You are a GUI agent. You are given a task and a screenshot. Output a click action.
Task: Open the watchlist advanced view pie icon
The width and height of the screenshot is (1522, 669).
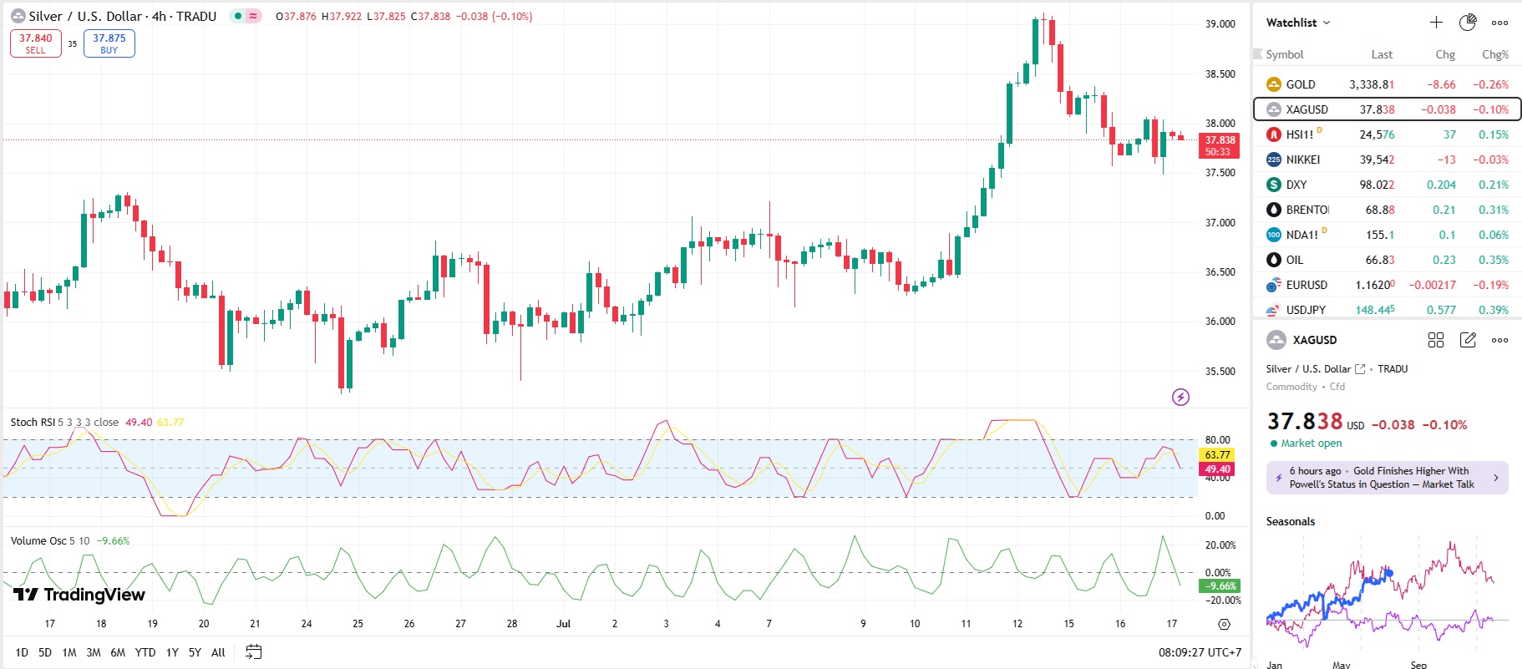[1468, 23]
